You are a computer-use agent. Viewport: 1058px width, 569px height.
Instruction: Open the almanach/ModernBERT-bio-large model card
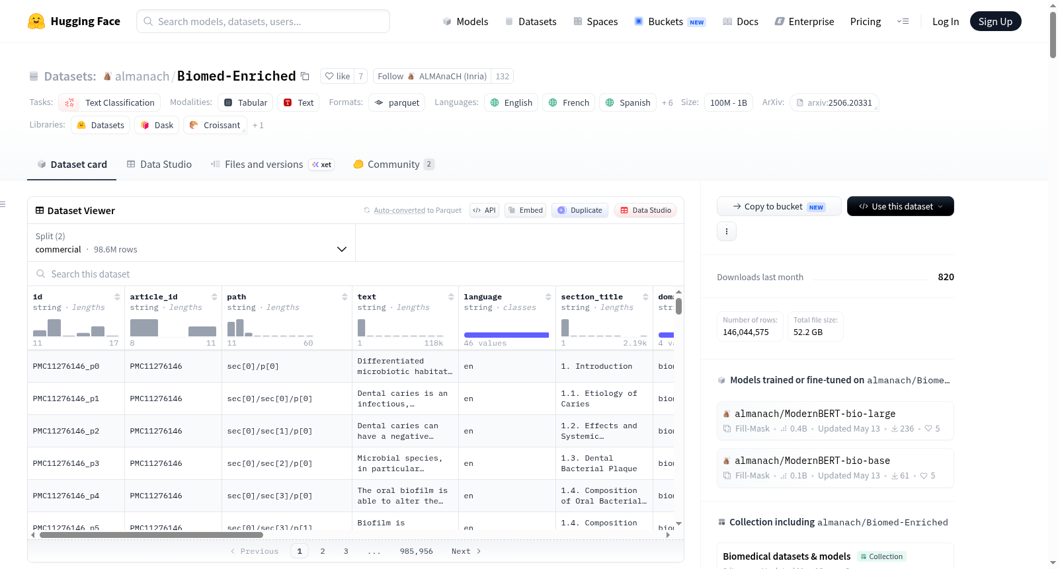[x=835, y=421]
